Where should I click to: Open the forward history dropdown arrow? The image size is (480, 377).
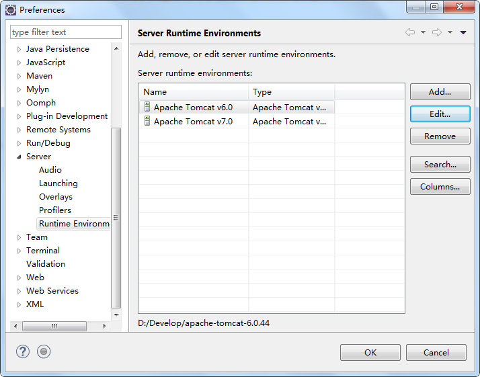click(450, 32)
